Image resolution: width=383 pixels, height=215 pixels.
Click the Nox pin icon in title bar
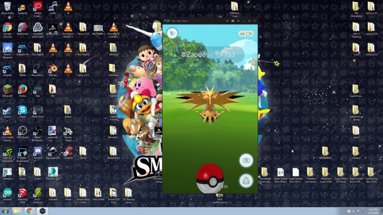(x=227, y=21)
